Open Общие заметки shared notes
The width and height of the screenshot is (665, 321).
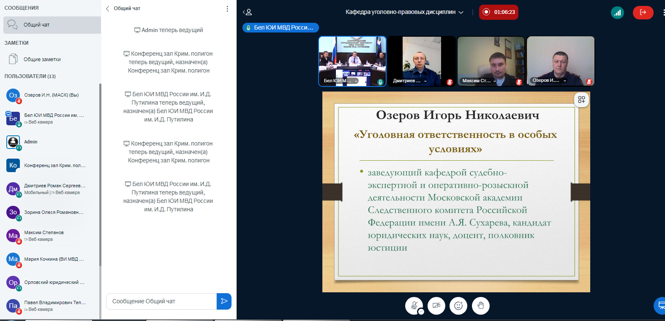point(42,59)
